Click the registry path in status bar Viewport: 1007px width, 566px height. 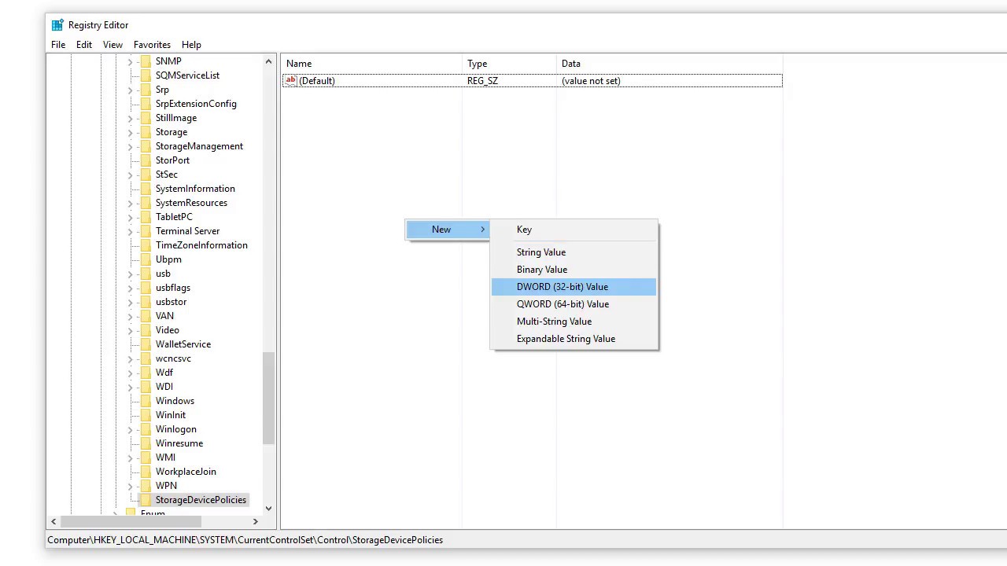(x=245, y=540)
